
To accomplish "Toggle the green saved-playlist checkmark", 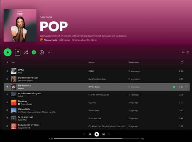I will [34, 52].
